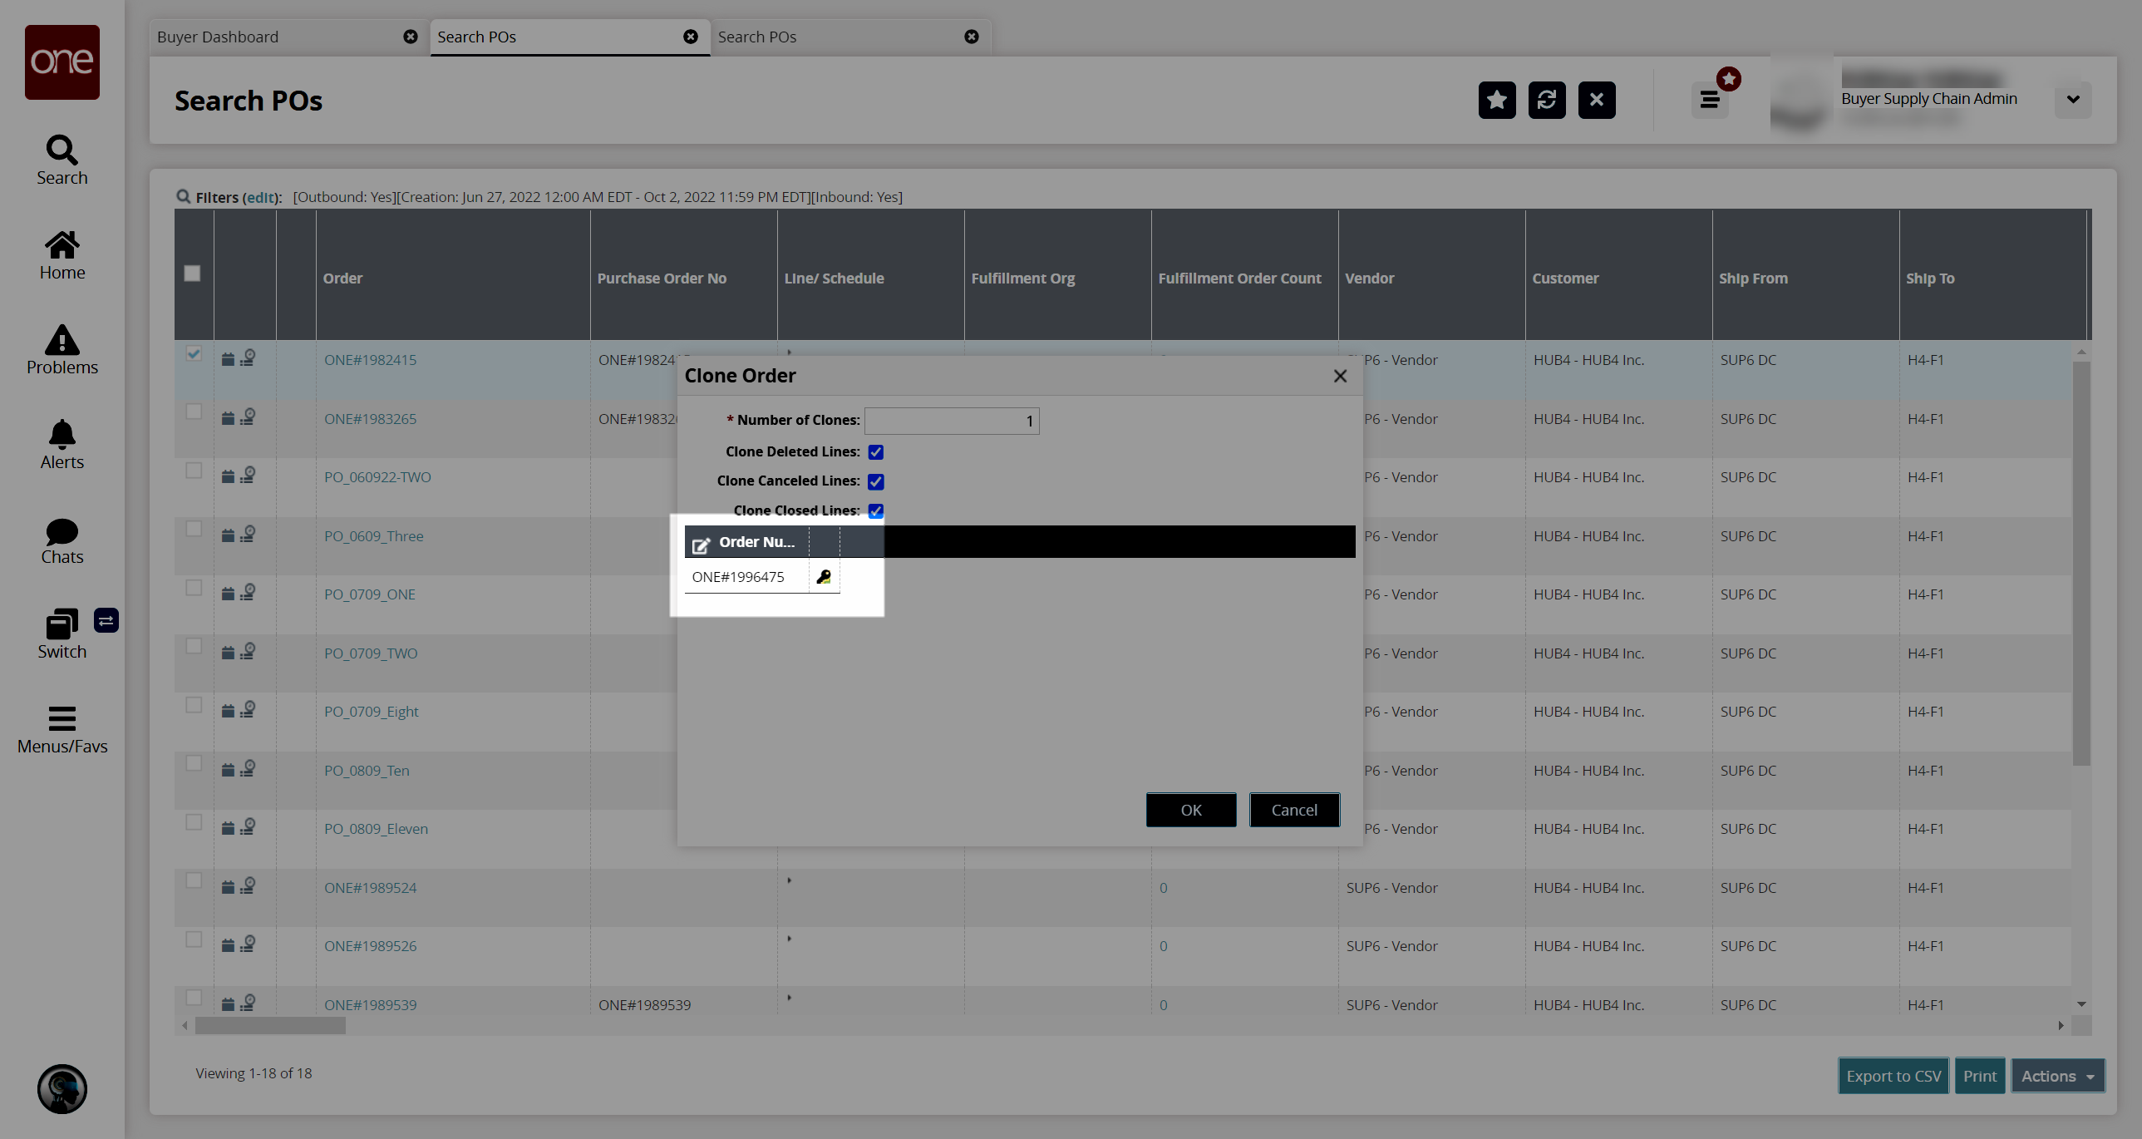Click OK in Clone Order dialog
The width and height of the screenshot is (2142, 1139).
tap(1191, 810)
